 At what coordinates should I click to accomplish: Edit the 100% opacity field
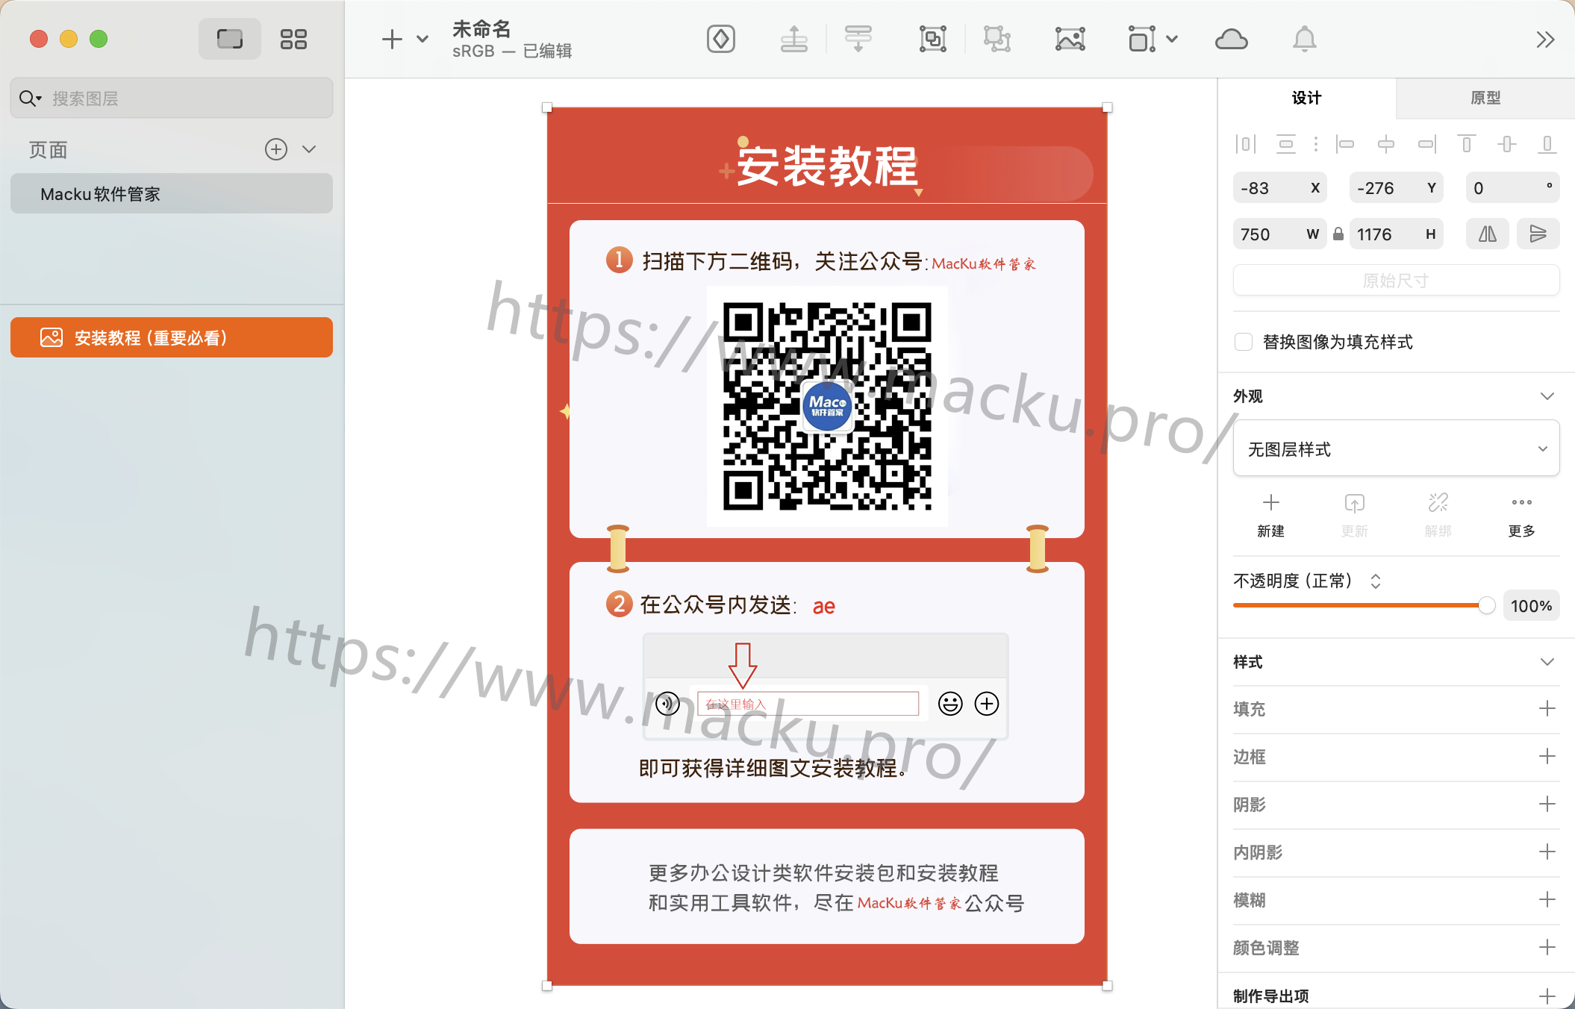click(1531, 605)
